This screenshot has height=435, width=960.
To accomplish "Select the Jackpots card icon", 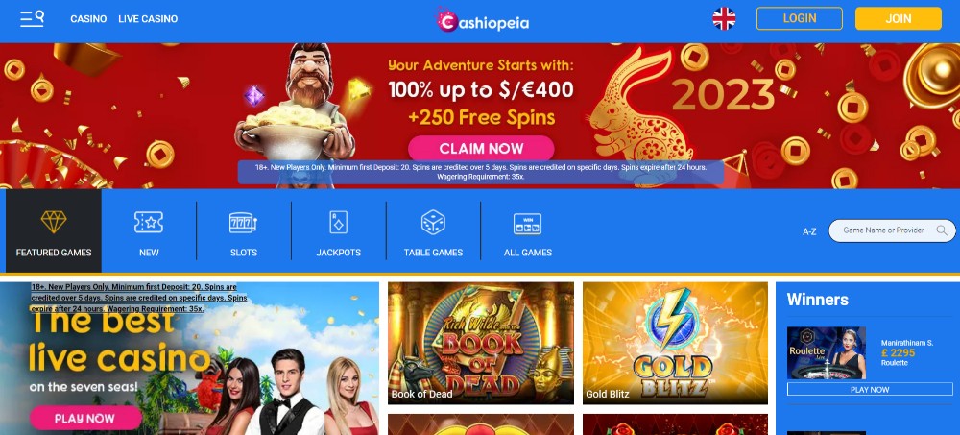I will (x=338, y=223).
